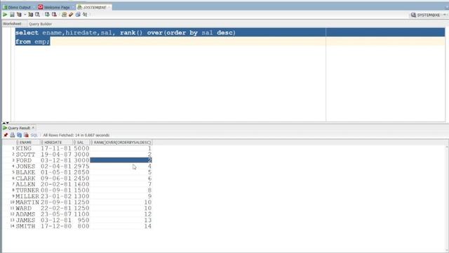Click the highlighted rank cell in FORD row
The height and width of the screenshot is (253, 449).
click(121, 160)
